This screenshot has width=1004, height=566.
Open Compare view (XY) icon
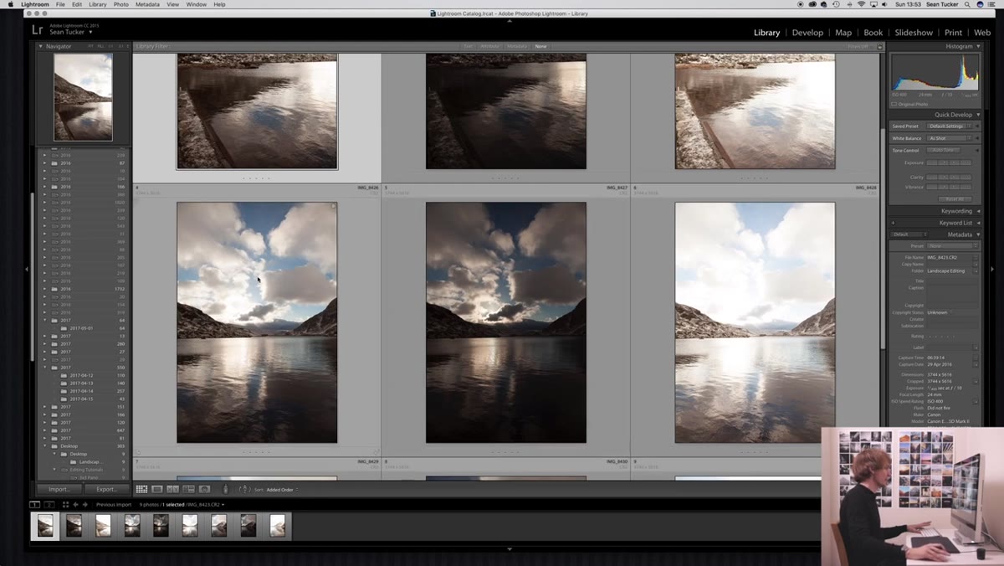172,489
